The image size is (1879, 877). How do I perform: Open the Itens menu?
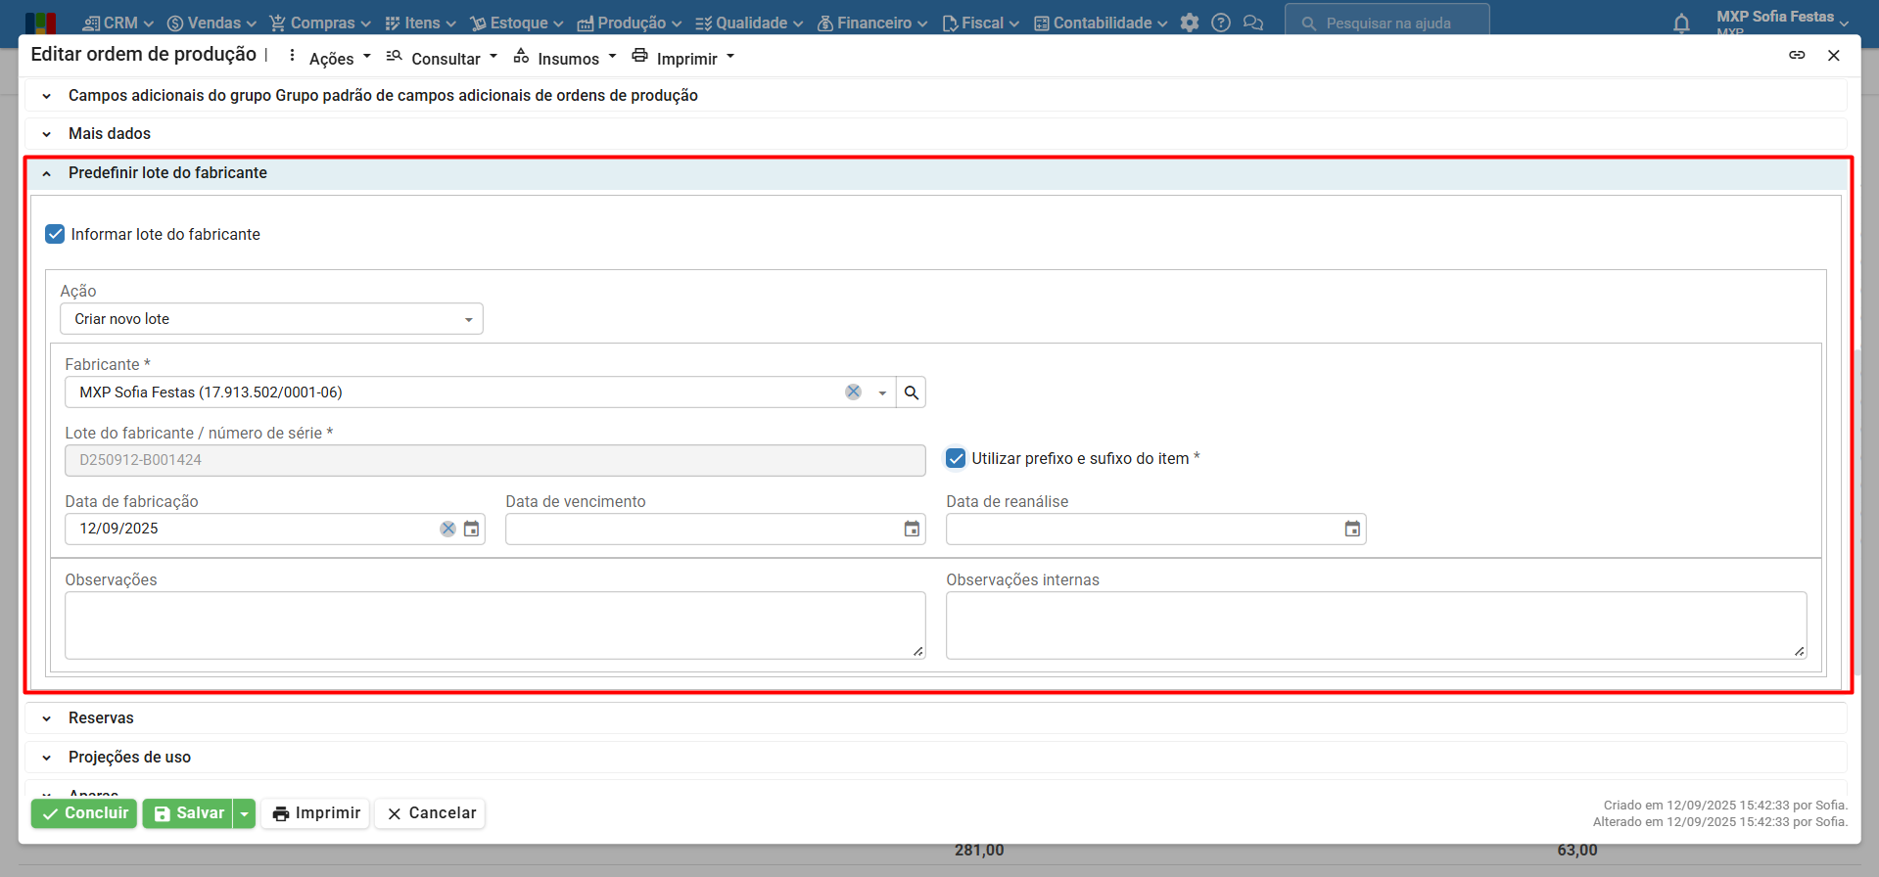tap(420, 23)
